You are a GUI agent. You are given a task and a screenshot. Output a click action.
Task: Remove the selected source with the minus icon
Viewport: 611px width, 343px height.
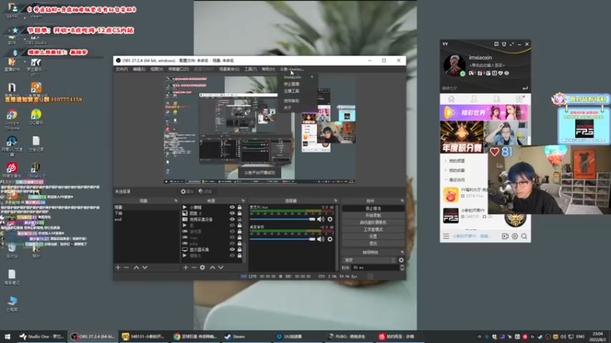pyautogui.click(x=194, y=268)
